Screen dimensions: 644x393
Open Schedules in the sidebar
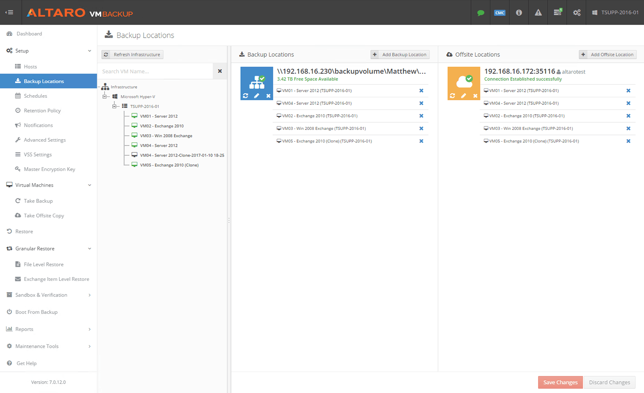pos(35,96)
